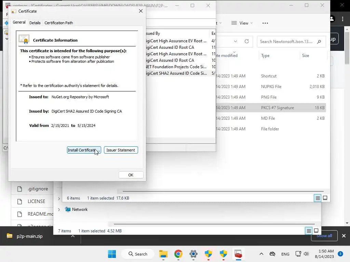Open the red toolbox certmgr taskbar icon
The width and height of the screenshot is (350, 262).
coord(238,254)
